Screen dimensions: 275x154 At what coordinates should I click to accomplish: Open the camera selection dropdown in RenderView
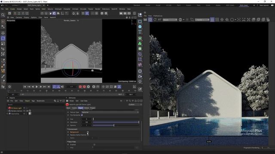[x=202, y=20]
